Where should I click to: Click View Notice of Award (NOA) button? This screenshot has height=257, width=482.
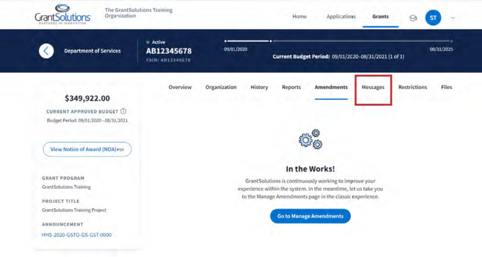coord(87,149)
